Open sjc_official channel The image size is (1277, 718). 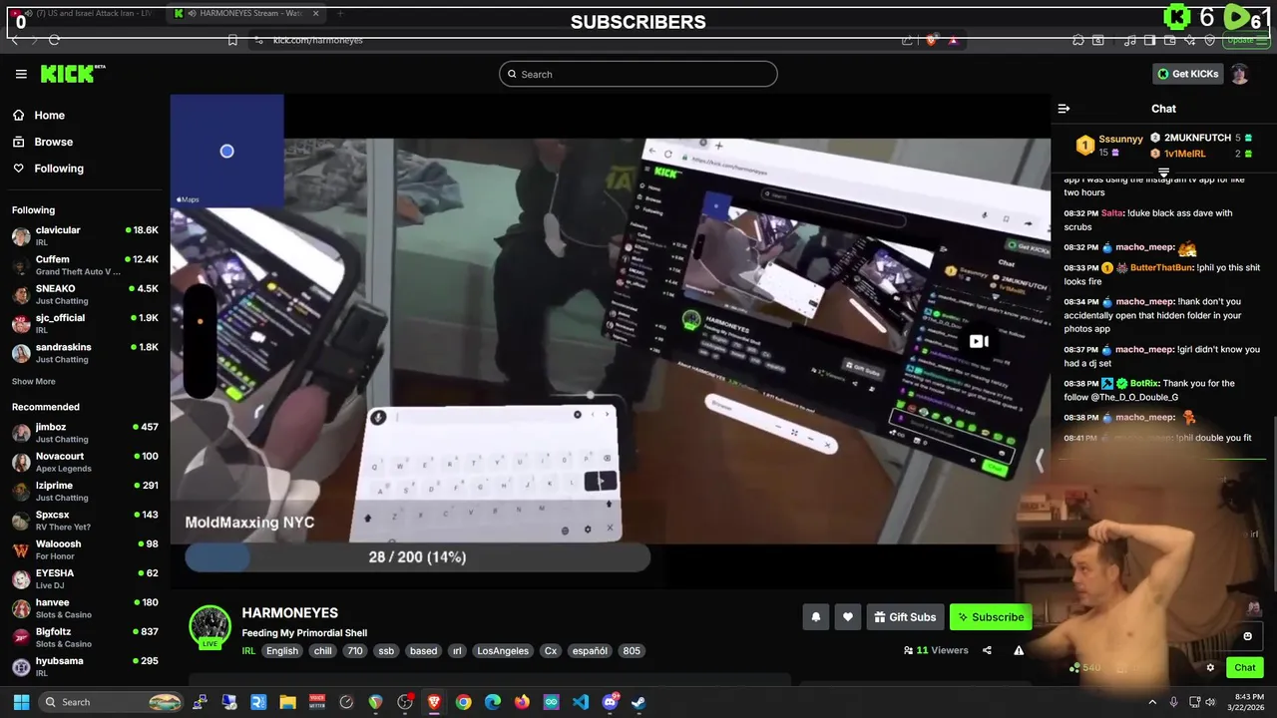pos(85,323)
